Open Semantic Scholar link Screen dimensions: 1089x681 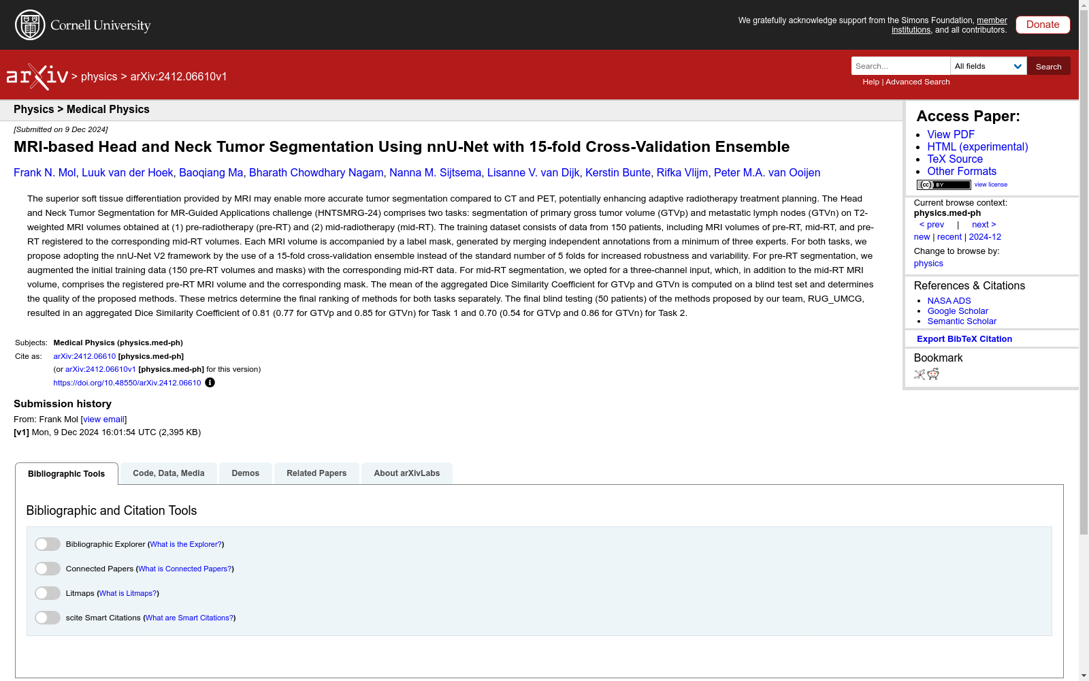pos(962,321)
